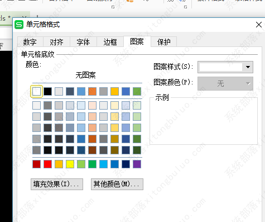Select the white swatch in the top row
This screenshot has height=222, width=265.
click(x=36, y=91)
